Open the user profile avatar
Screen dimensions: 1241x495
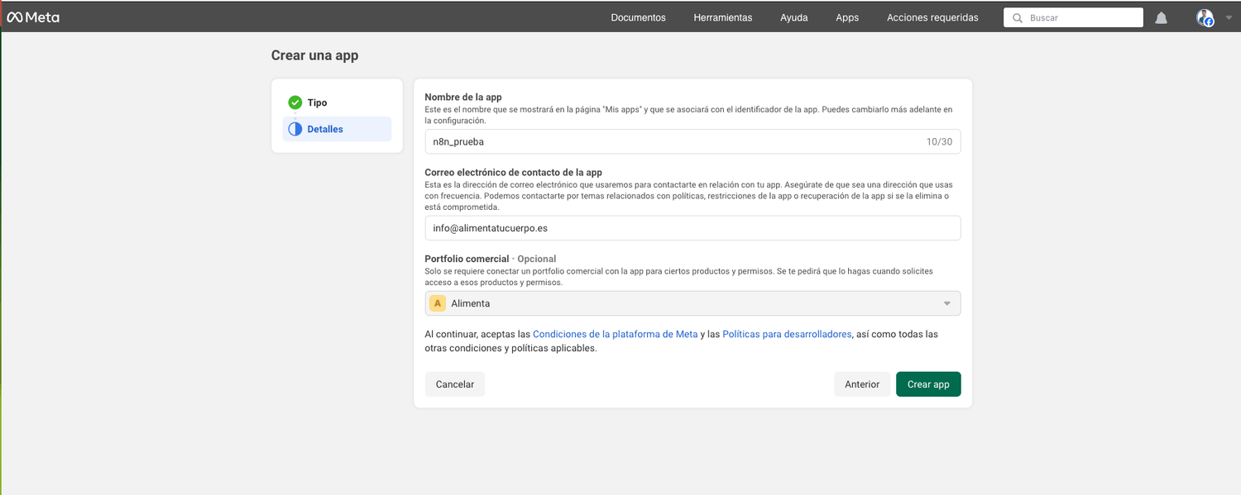tap(1205, 18)
